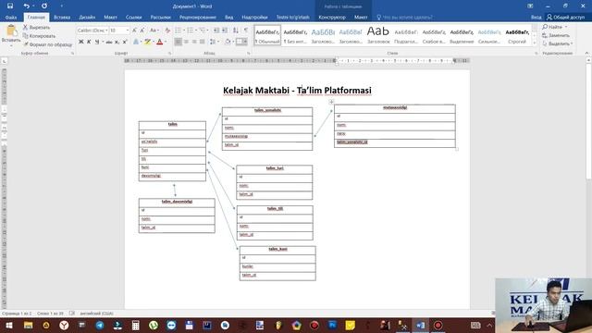Switch to the Дизайн (Design) tab
Viewport: 592px width, 333px height.
pos(87,18)
